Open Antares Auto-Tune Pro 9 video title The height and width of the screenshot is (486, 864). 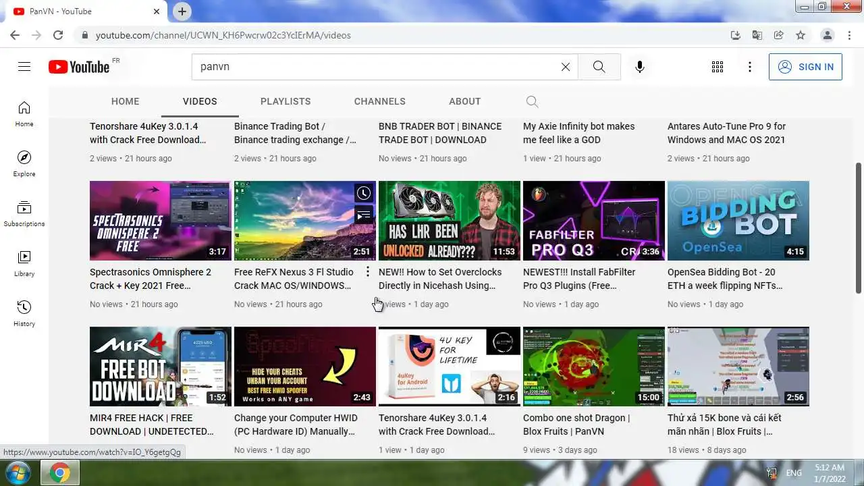point(727,133)
